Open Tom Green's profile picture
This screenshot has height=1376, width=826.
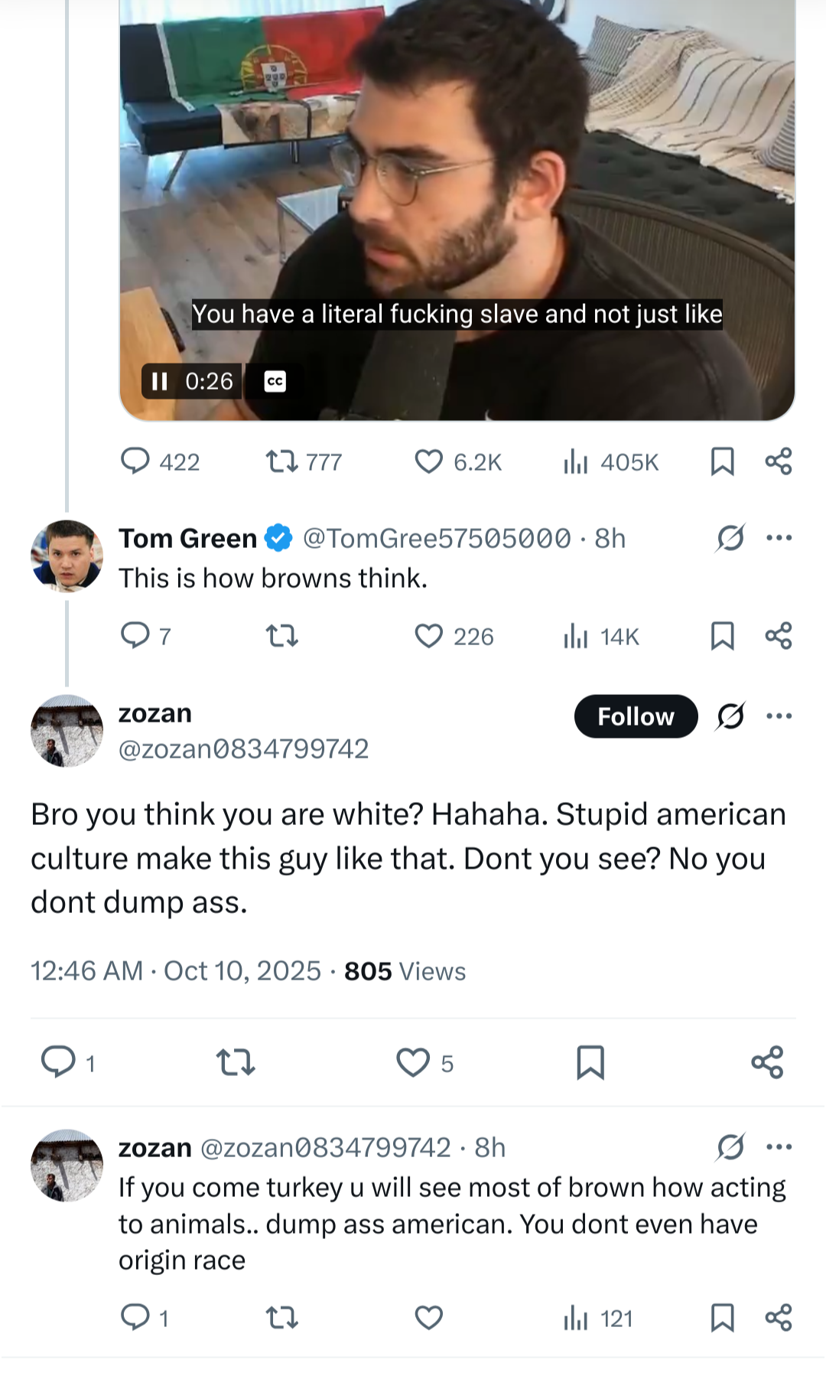[x=67, y=556]
